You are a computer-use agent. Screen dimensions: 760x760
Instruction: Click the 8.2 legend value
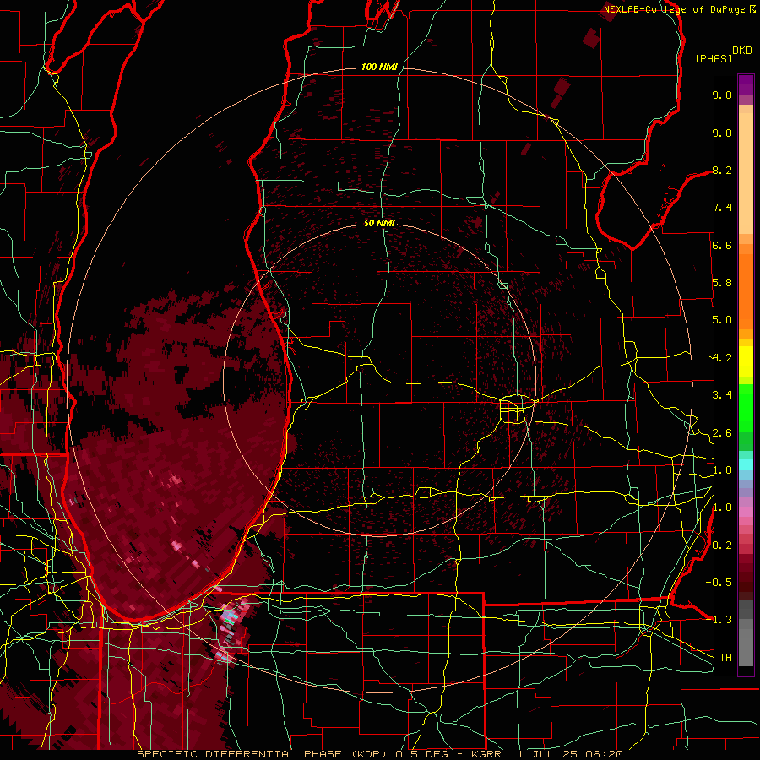click(722, 170)
